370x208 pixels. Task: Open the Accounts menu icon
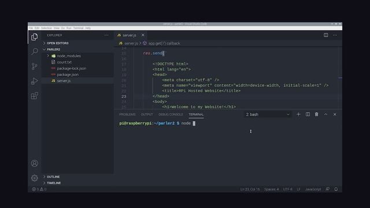pos(35,163)
